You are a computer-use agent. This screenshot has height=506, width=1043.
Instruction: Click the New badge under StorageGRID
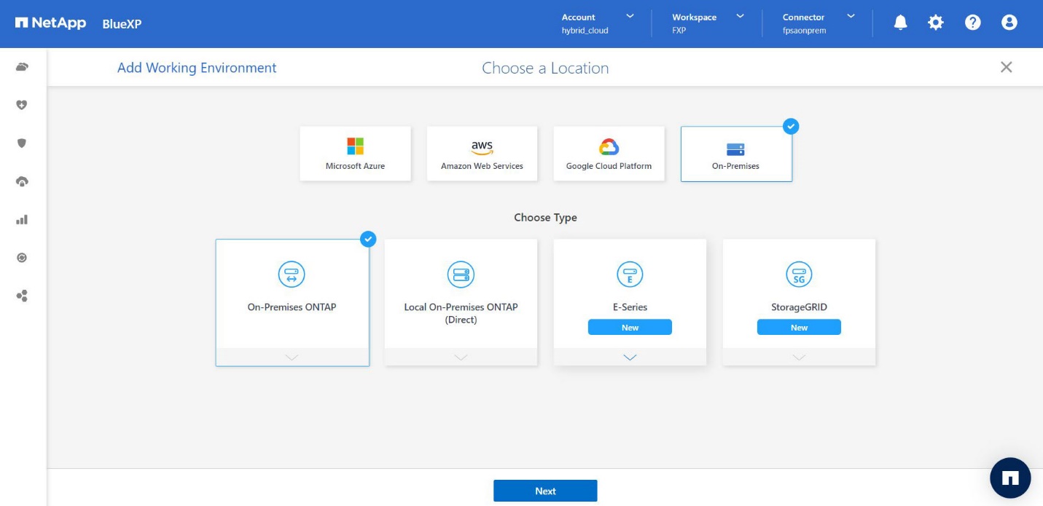[799, 328]
